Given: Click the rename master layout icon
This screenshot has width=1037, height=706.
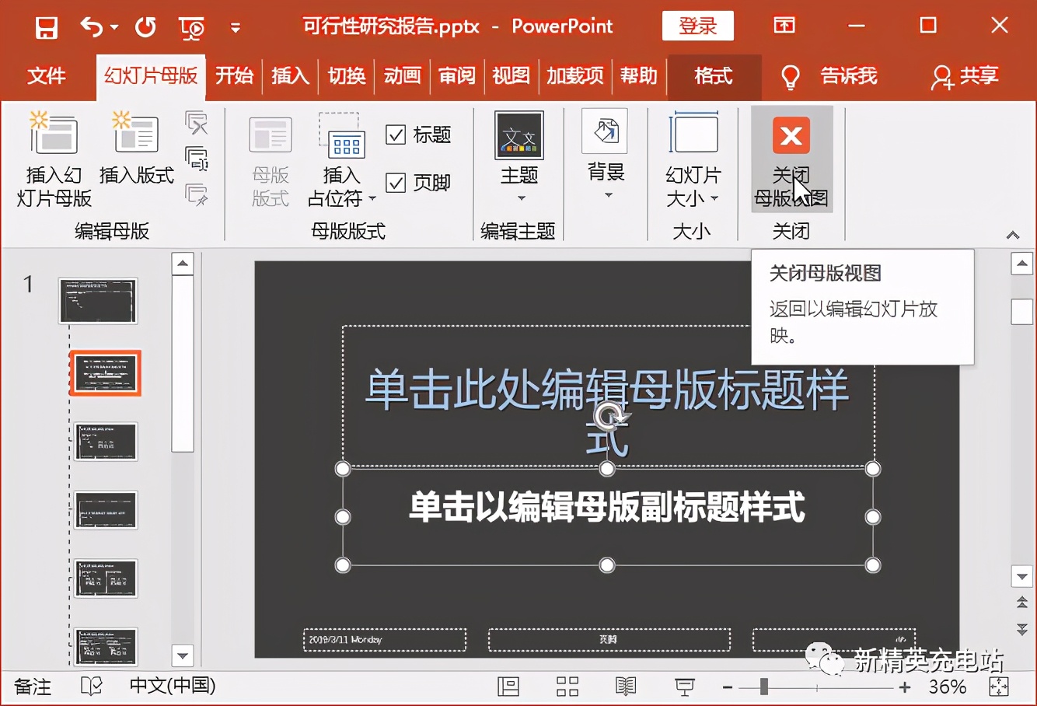Looking at the screenshot, I should (197, 158).
